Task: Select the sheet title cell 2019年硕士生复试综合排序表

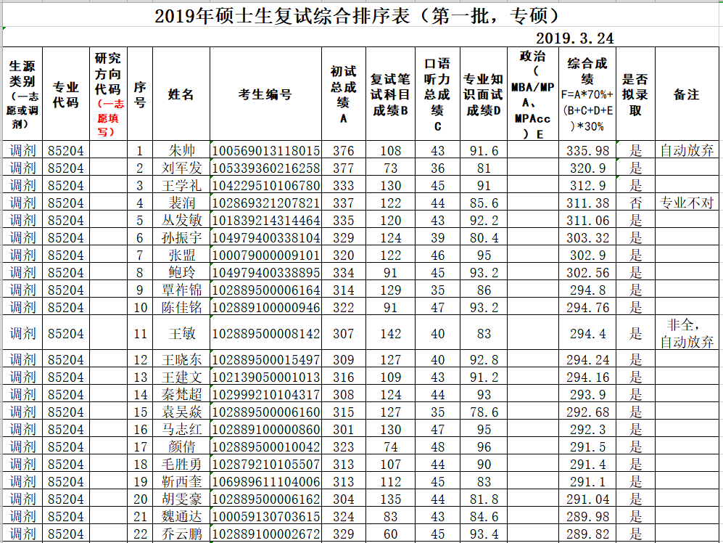Action: pos(360,15)
